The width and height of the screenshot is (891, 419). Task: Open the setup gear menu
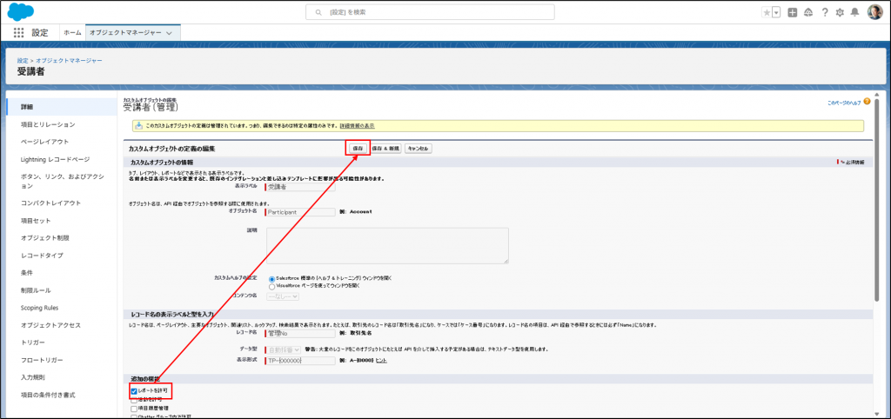point(840,12)
